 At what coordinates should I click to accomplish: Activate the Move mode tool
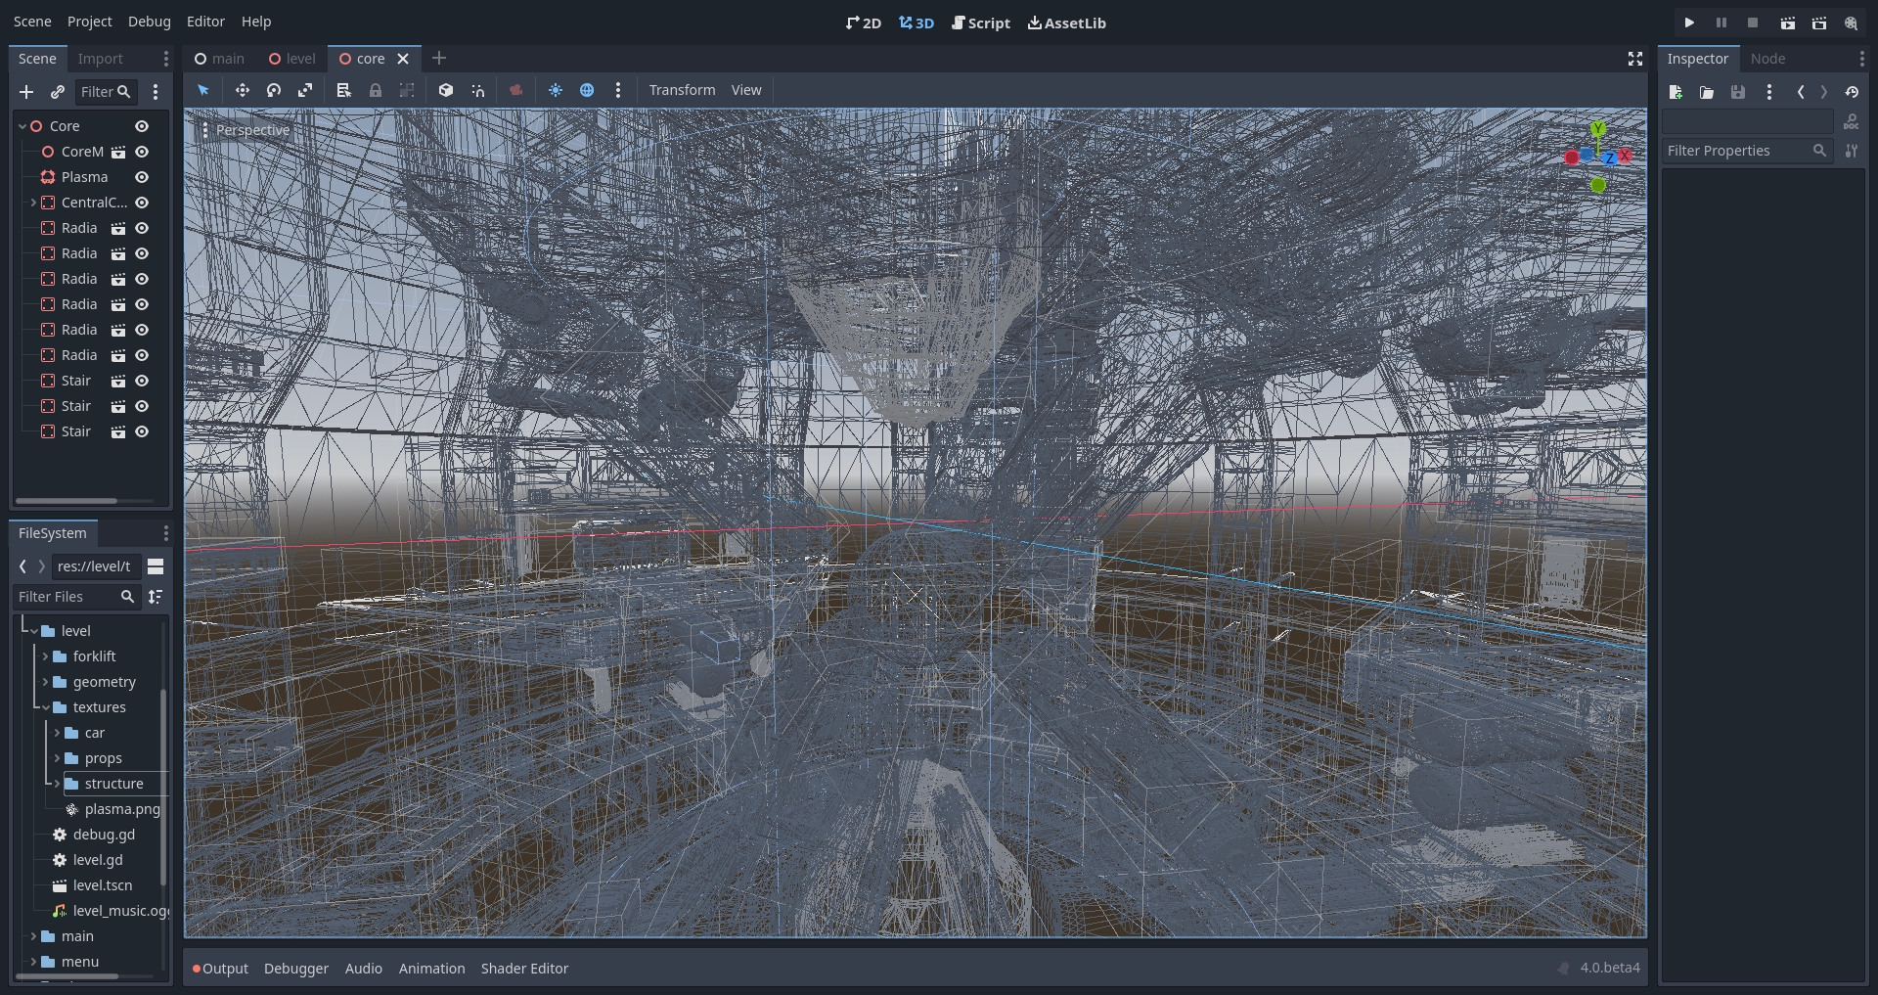243,90
